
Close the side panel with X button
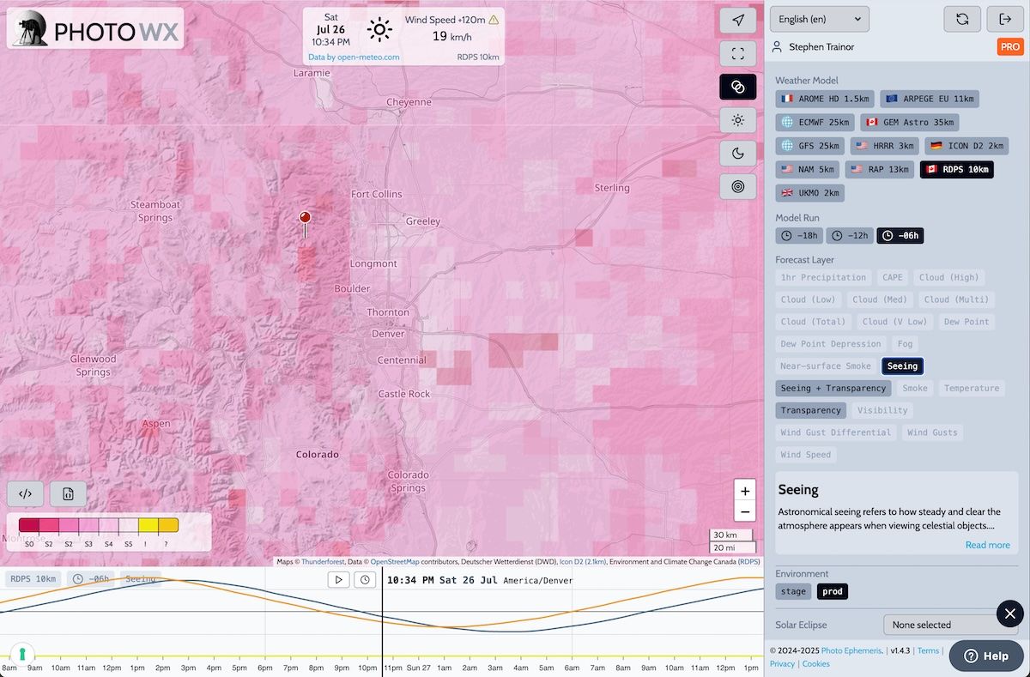[1010, 614]
